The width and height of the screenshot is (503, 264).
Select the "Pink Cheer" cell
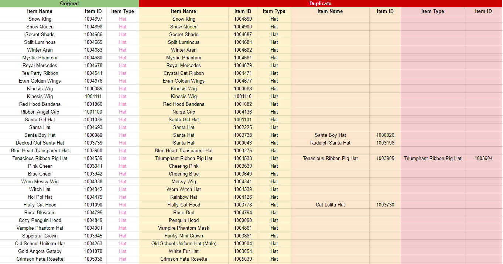(40, 166)
